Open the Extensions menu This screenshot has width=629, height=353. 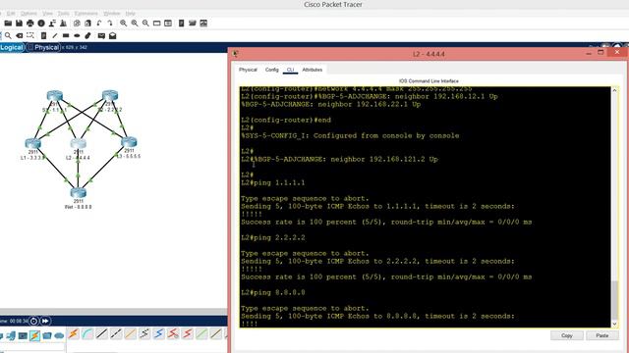(x=86, y=13)
